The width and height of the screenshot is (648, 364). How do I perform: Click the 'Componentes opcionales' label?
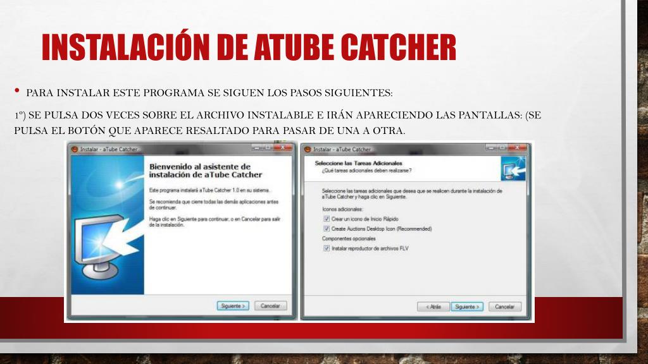point(349,238)
